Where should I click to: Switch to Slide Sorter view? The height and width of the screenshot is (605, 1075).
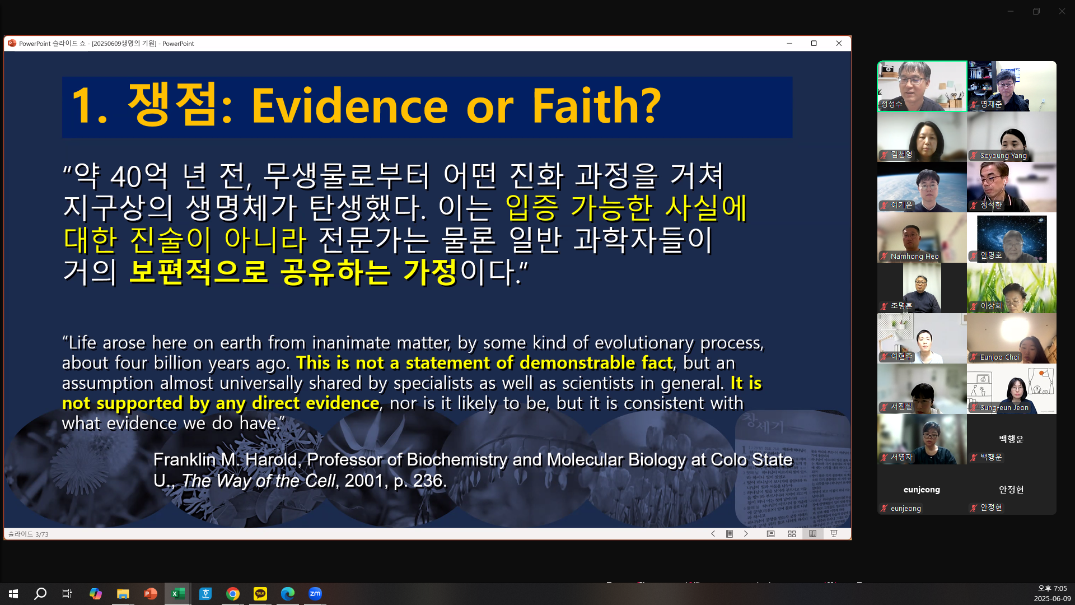tap(792, 534)
